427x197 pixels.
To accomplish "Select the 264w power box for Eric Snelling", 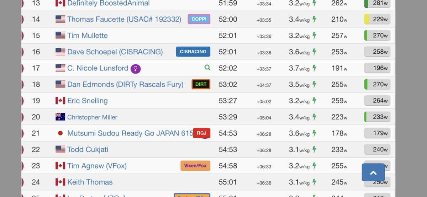I will click(377, 101).
